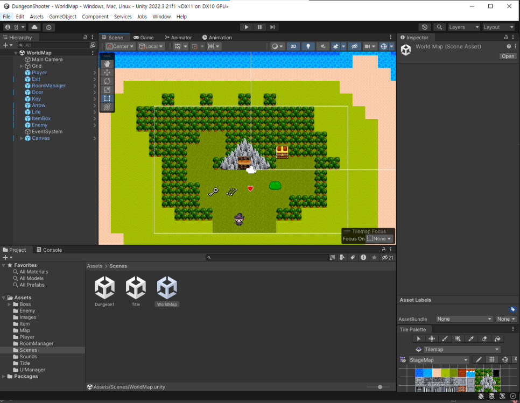520x403 pixels.
Task: Toggle grid visibility in Tile Palette
Action: (x=491, y=359)
